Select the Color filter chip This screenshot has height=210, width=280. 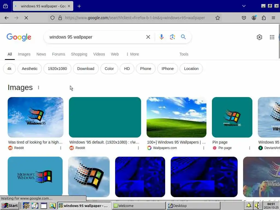point(109,69)
